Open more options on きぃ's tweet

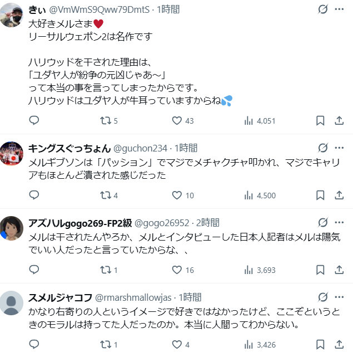pos(339,9)
